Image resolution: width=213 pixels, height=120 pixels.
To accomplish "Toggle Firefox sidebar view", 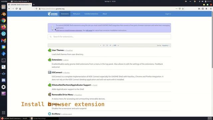I will point(203,9).
